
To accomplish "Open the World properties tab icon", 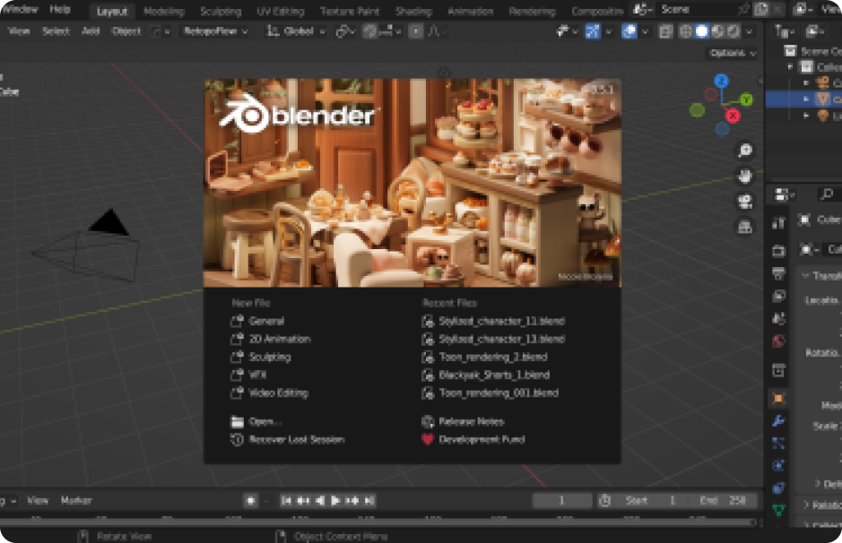I will 778,340.
